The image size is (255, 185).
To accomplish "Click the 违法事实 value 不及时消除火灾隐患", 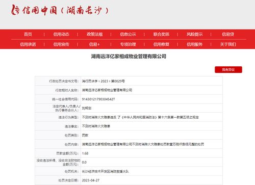I will coord(96,126).
